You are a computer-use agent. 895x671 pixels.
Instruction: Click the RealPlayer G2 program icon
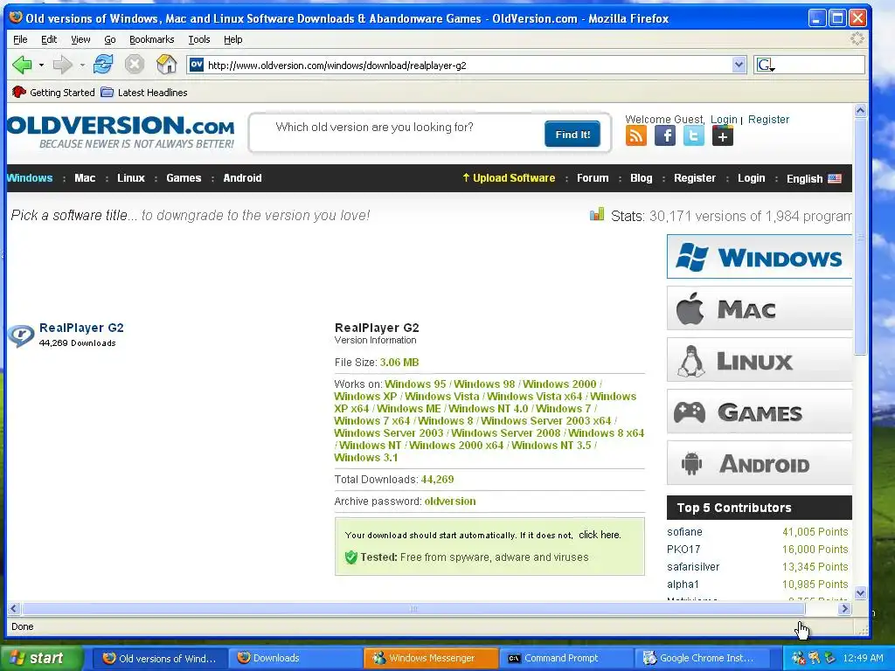(21, 335)
